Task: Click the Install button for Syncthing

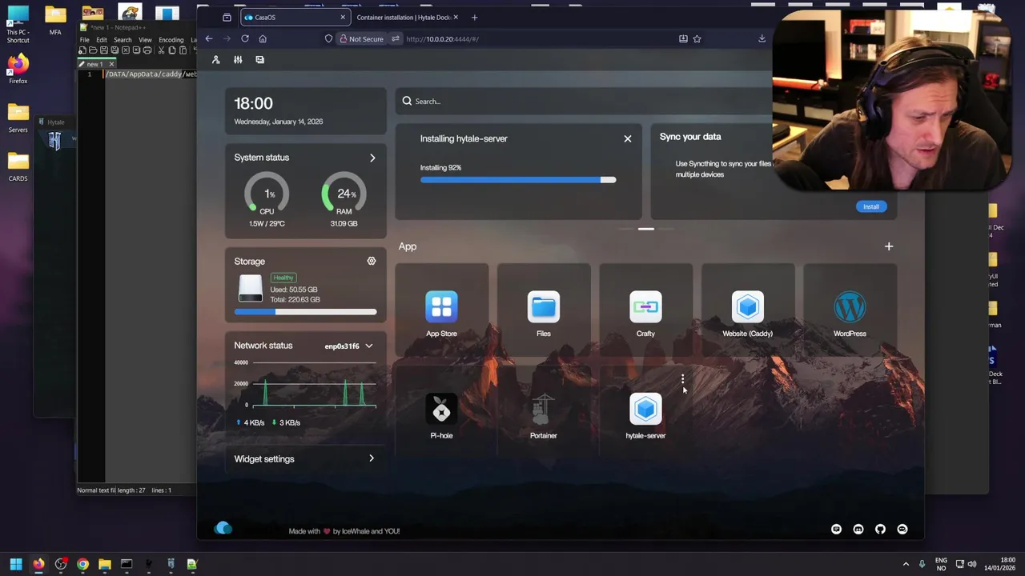Action: pyautogui.click(x=870, y=206)
